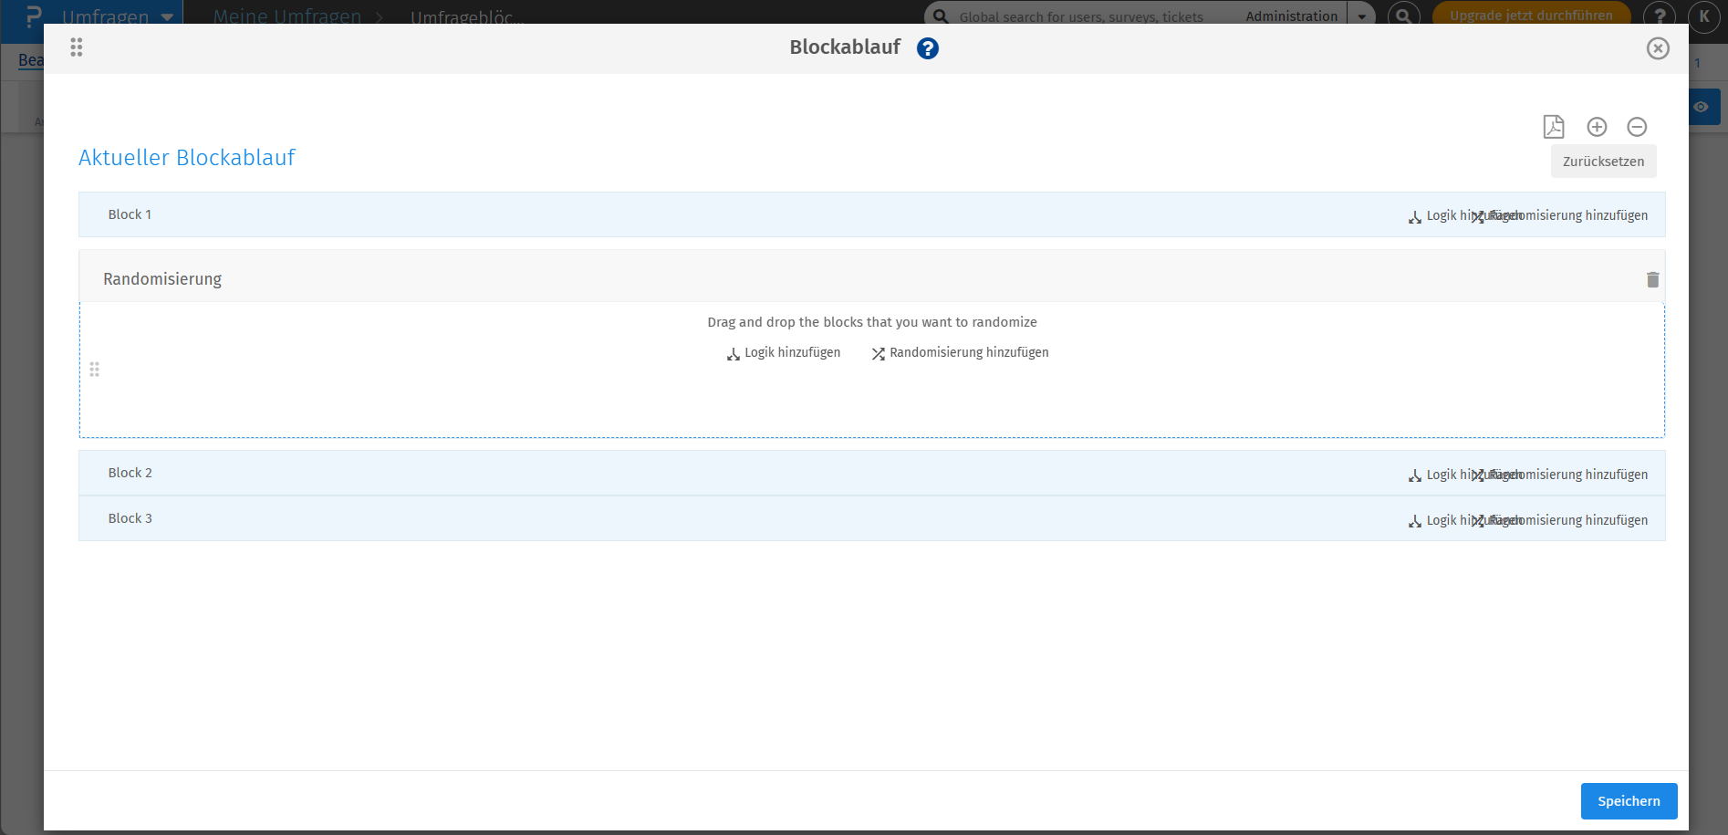Add Randomisierung to Block 2
The image size is (1728, 835).
coord(1560,475)
